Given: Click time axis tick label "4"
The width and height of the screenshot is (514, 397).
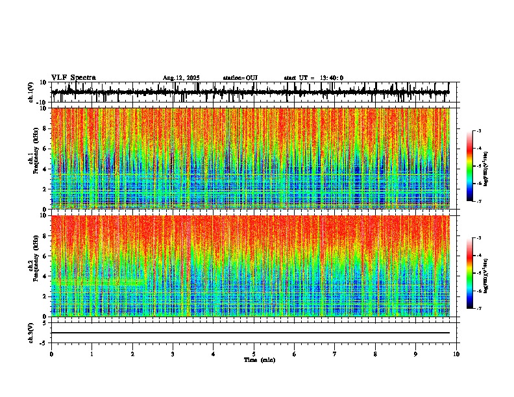Looking at the screenshot, I should (x=214, y=354).
